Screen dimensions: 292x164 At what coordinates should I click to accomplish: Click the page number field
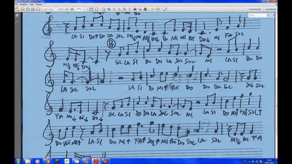tap(56, 9)
